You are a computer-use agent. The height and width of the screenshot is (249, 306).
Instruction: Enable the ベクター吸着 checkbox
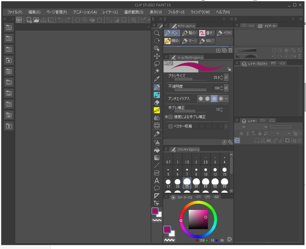(171, 126)
